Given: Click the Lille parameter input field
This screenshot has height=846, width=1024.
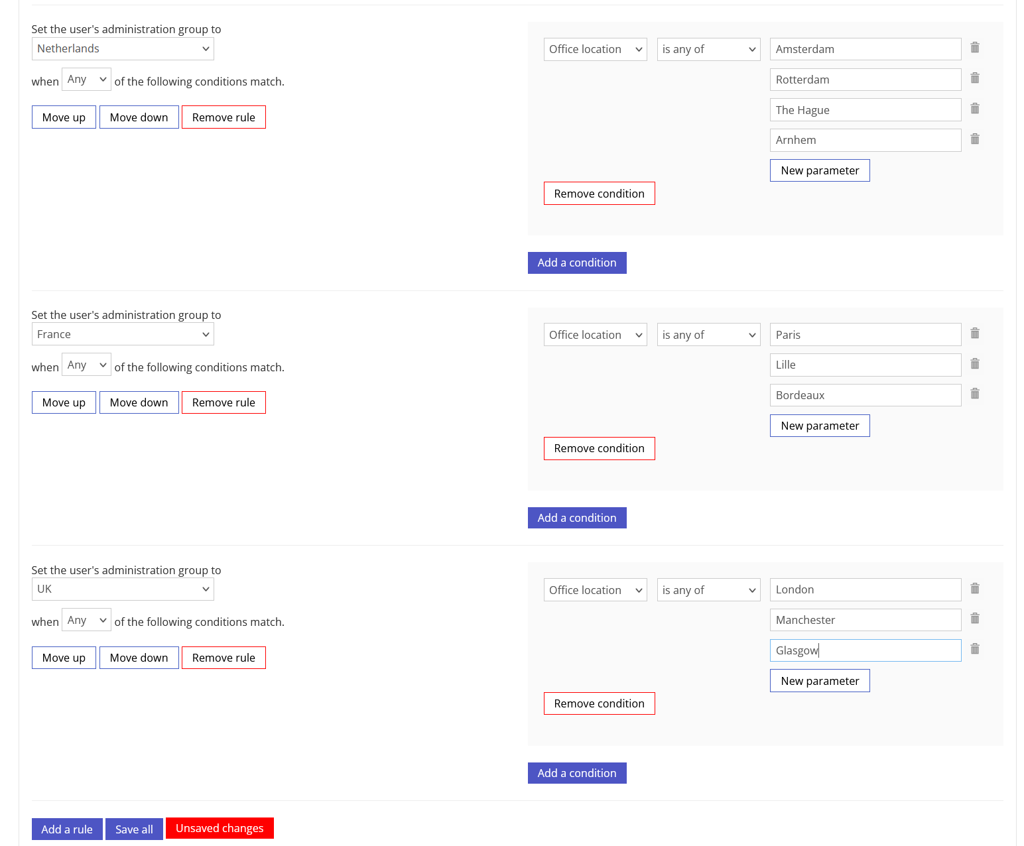Looking at the screenshot, I should tap(865, 365).
